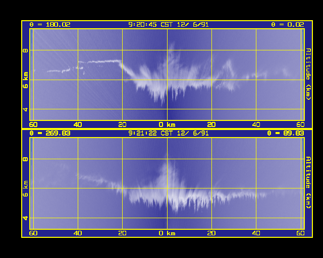This screenshot has width=323, height=258.
Task: Click the 4 altitude tick in the upper panel
Action: [x=26, y=109]
